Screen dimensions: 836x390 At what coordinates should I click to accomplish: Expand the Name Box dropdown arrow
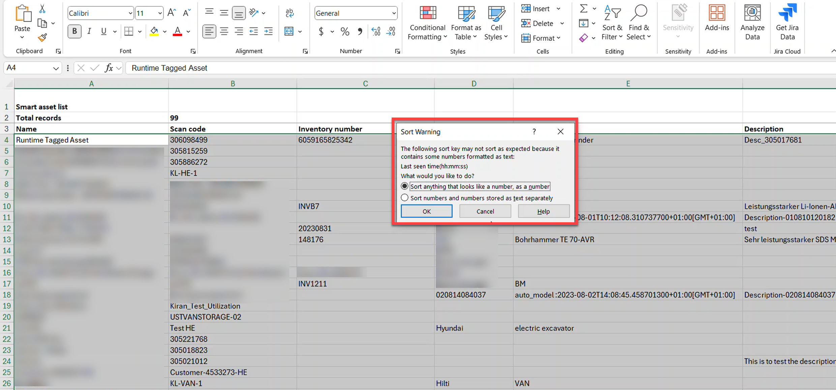(x=56, y=68)
